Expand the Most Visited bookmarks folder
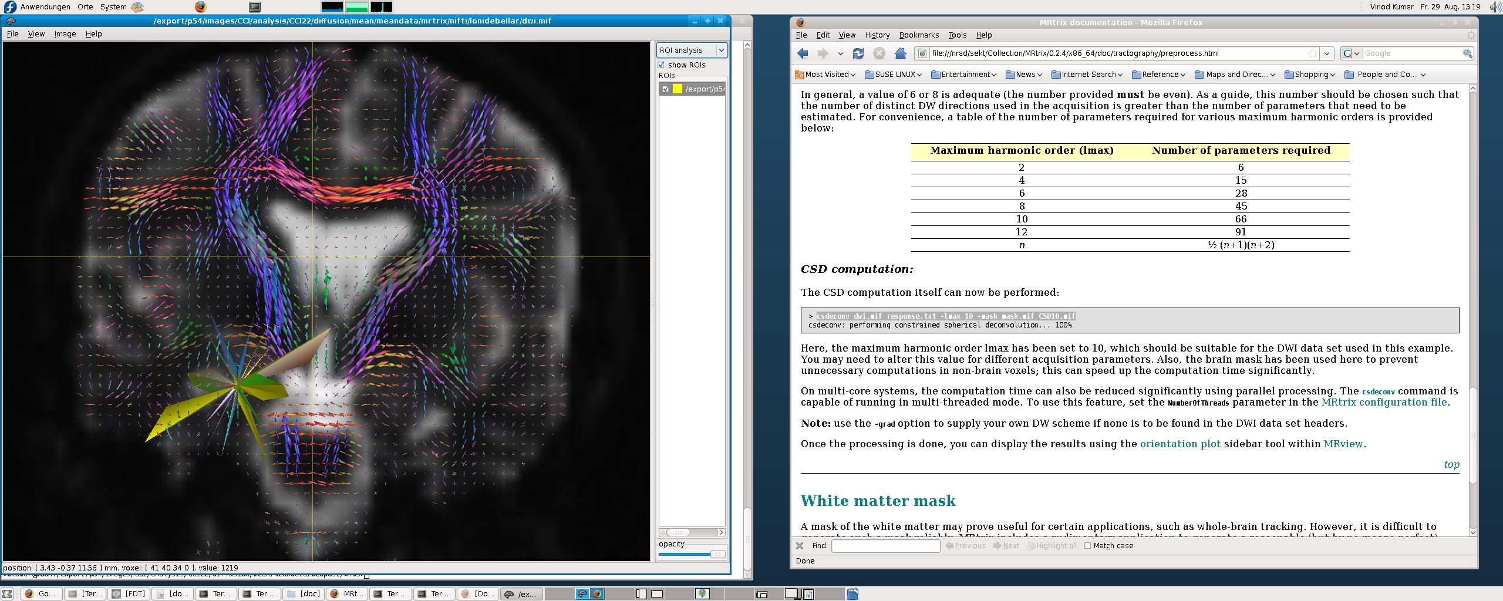The height and width of the screenshot is (601, 1503). click(825, 75)
